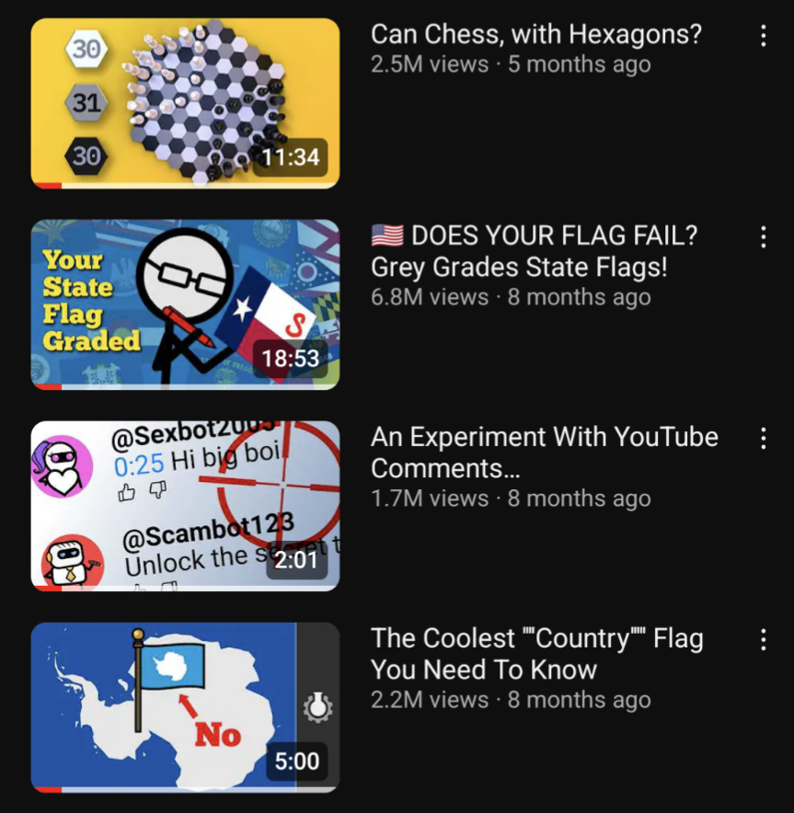Open more options for YouTube Comments experiment video
The image size is (794, 813).
click(x=763, y=438)
